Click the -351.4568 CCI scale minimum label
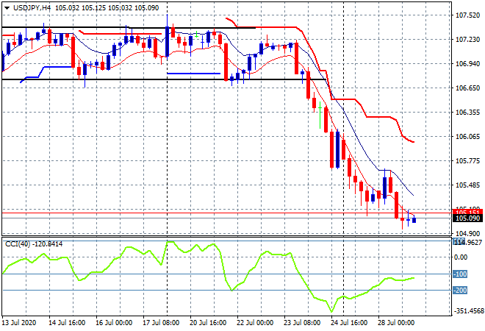485x331 pixels. pos(468,310)
